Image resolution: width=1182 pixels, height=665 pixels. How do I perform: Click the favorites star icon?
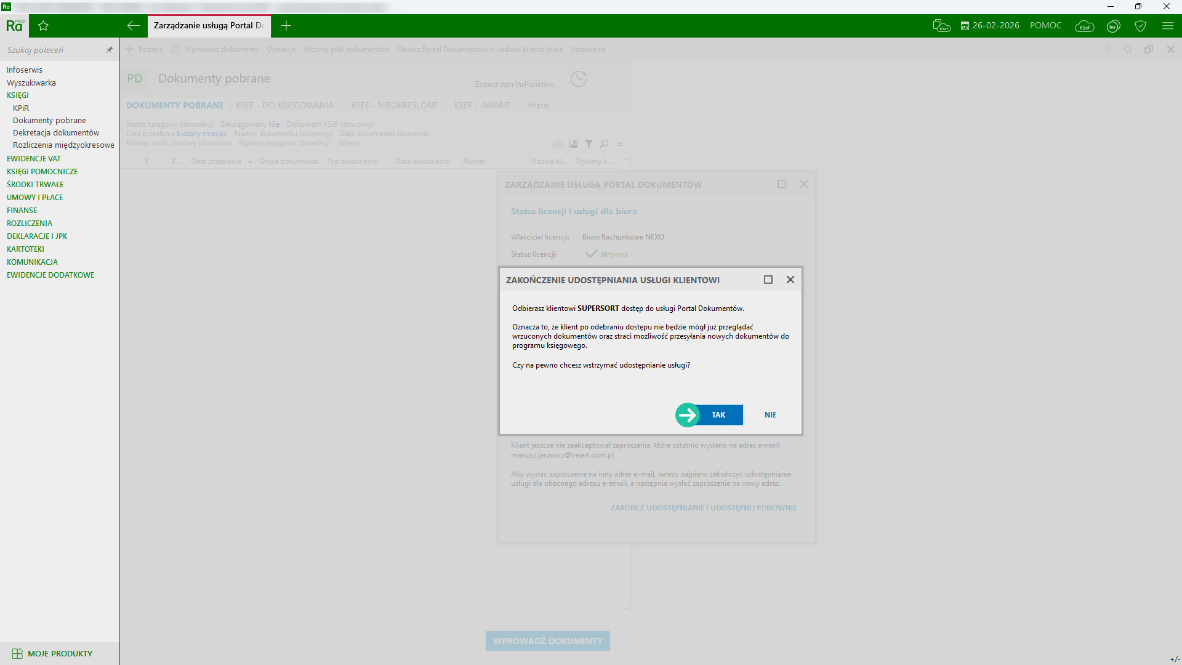pyautogui.click(x=43, y=26)
